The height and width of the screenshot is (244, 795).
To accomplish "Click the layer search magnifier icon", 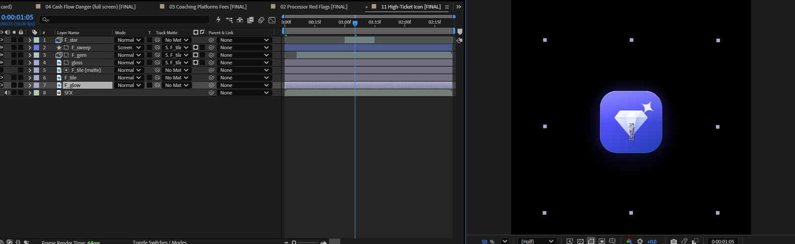I will pyautogui.click(x=46, y=19).
